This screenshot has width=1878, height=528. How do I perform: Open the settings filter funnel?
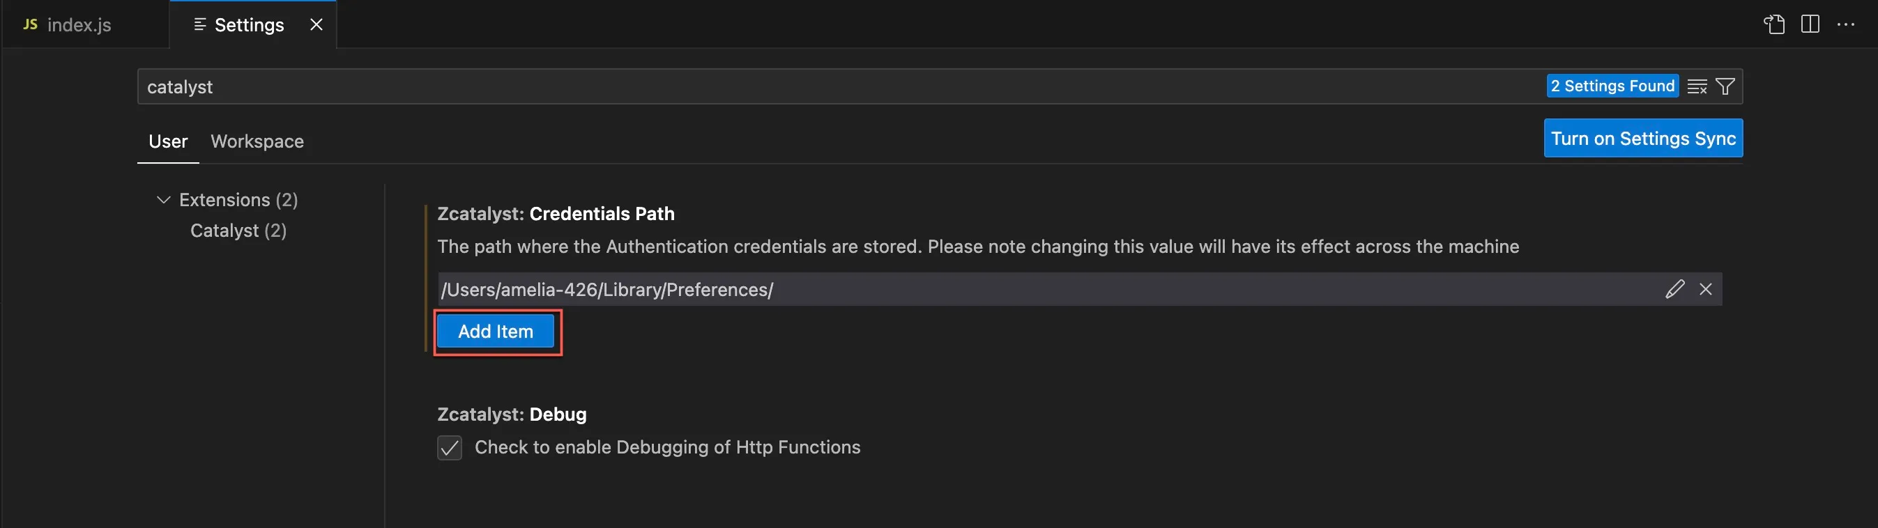(1725, 86)
